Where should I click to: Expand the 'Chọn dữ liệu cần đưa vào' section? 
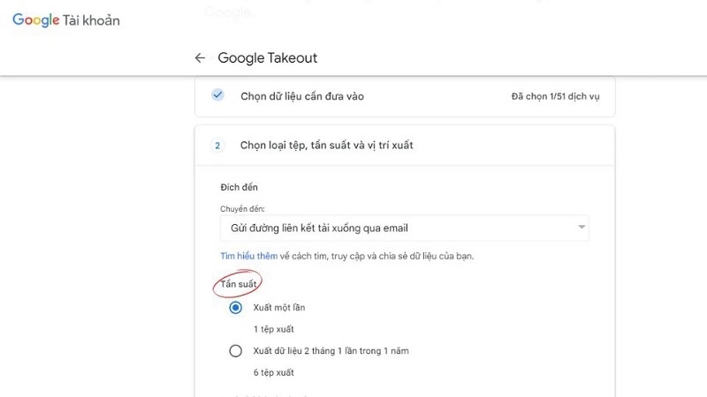pyautogui.click(x=301, y=96)
